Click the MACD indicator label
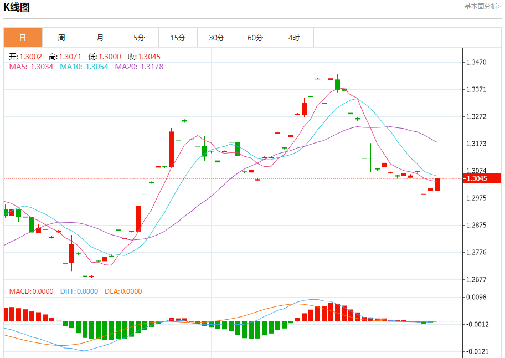The height and width of the screenshot is (358, 505). (31, 291)
